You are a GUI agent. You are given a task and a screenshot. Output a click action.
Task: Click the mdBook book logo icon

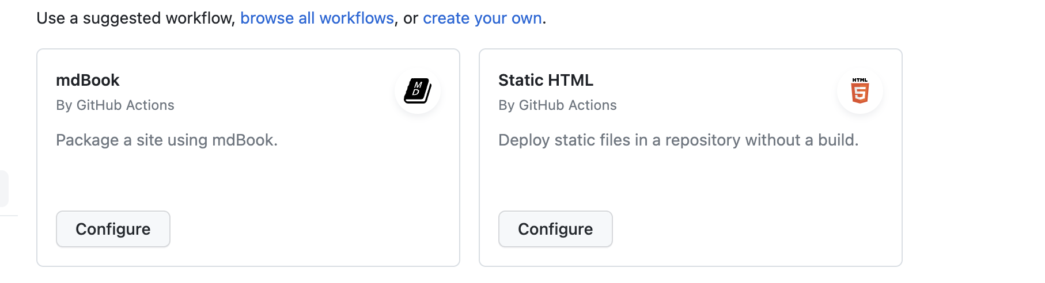coord(418,91)
